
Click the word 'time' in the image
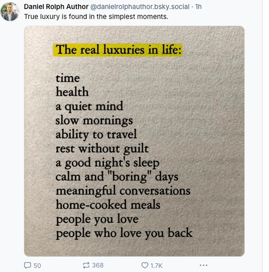click(68, 78)
